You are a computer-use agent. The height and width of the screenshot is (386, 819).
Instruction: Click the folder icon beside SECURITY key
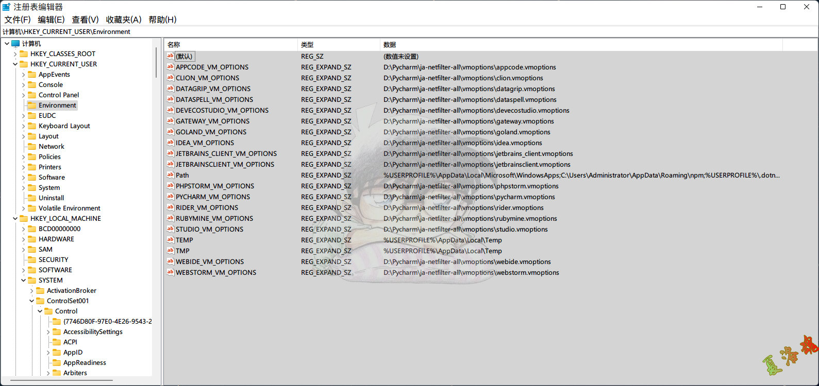(x=32, y=259)
